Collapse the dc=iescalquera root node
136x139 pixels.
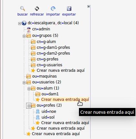coord(20,24)
